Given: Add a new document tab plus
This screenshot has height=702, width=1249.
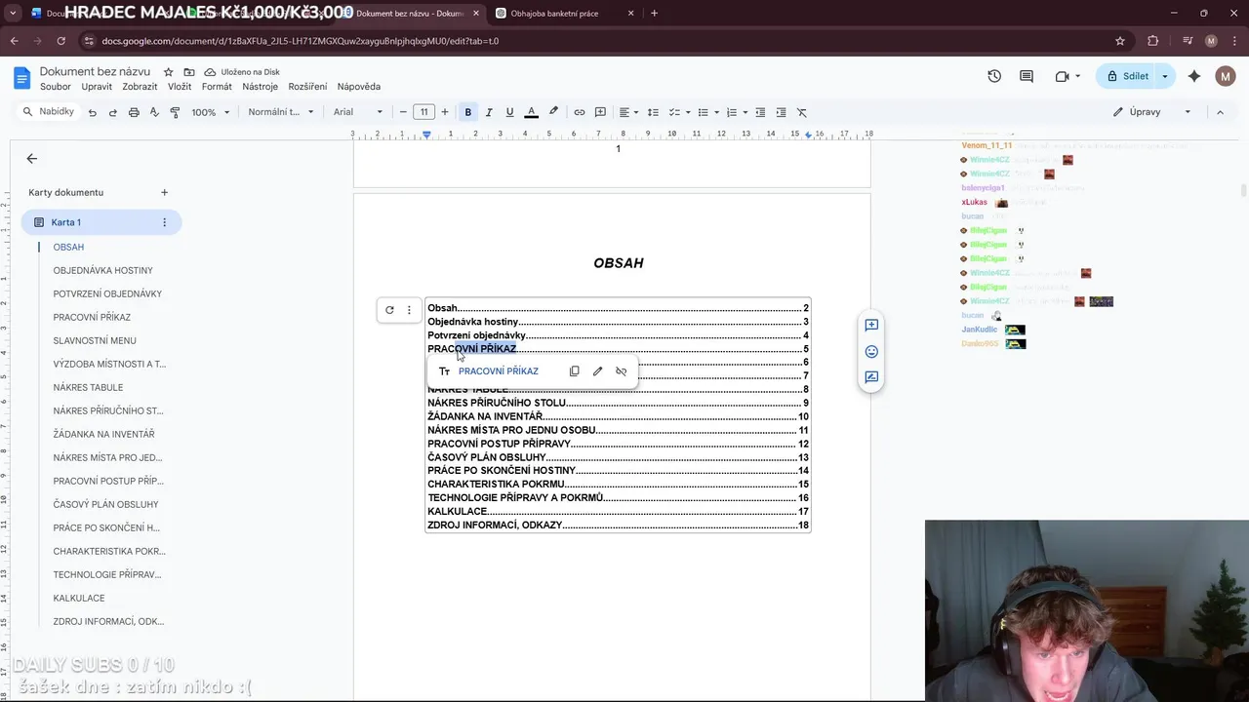Looking at the screenshot, I should click(164, 193).
